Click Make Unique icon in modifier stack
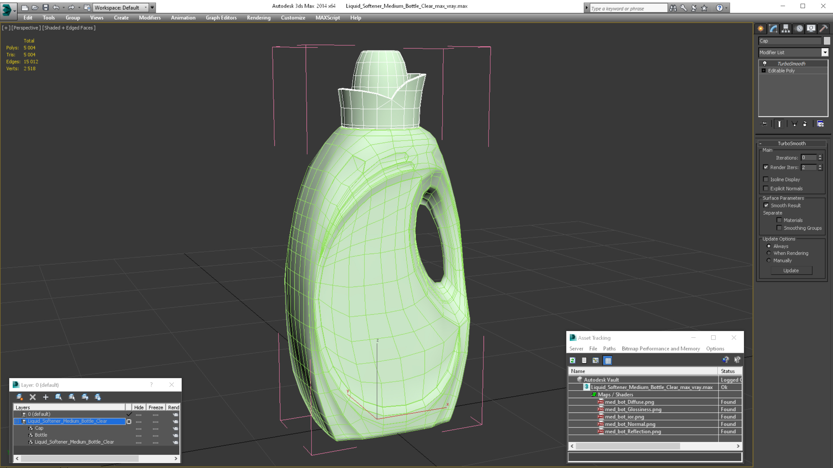The width and height of the screenshot is (833, 468). 795,124
